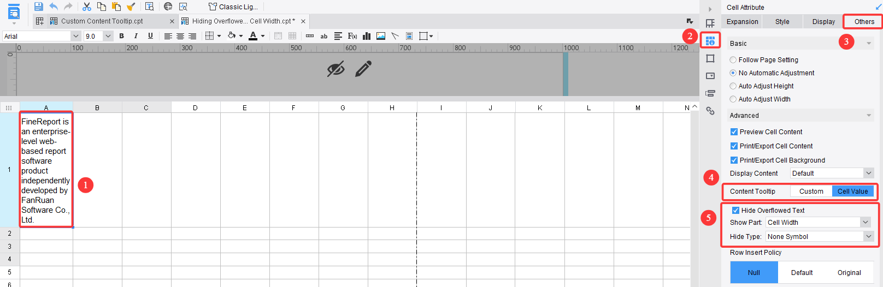The image size is (883, 287).
Task: Select column B header
Action: (97, 107)
